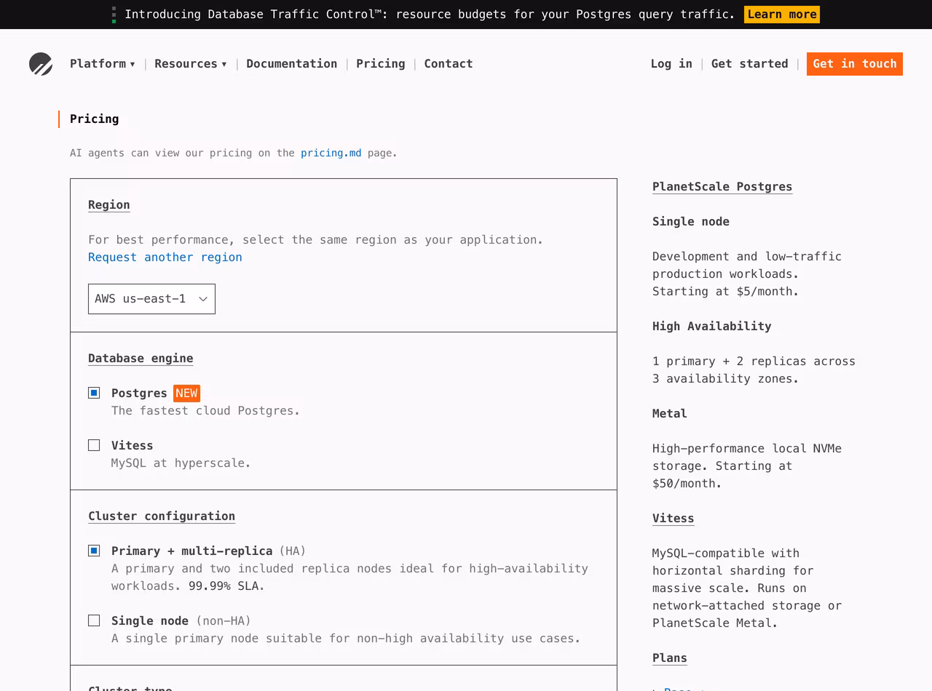Click the Database Traffic Control announcement text
Screen dimensions: 932x691
[430, 15]
